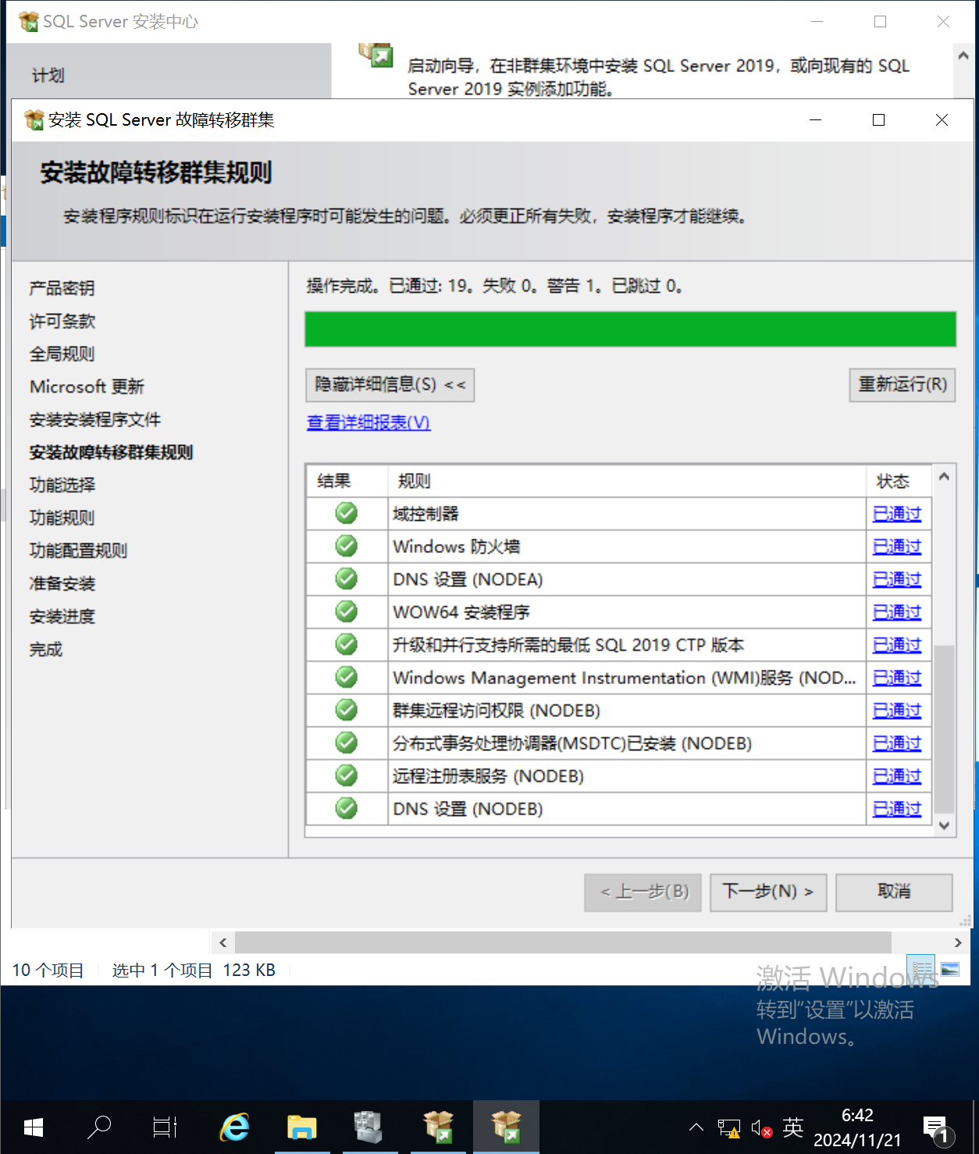Click the 规则 column header
The image size is (979, 1154).
coord(627,481)
